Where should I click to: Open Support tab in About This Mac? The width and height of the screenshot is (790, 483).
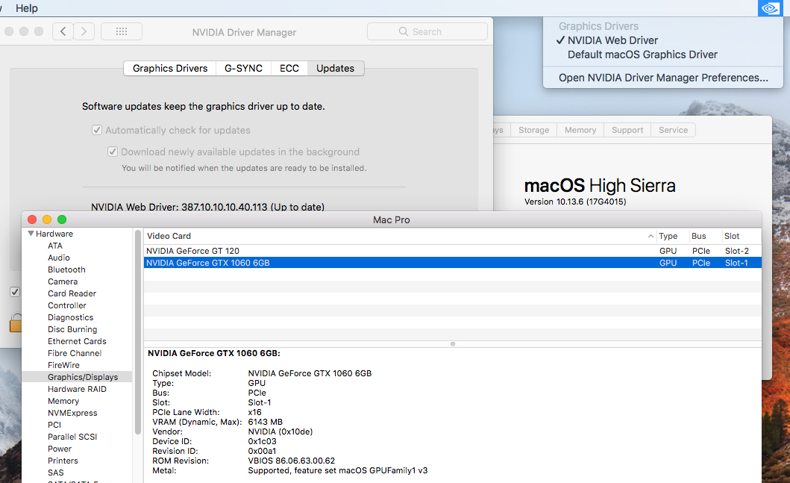[627, 130]
